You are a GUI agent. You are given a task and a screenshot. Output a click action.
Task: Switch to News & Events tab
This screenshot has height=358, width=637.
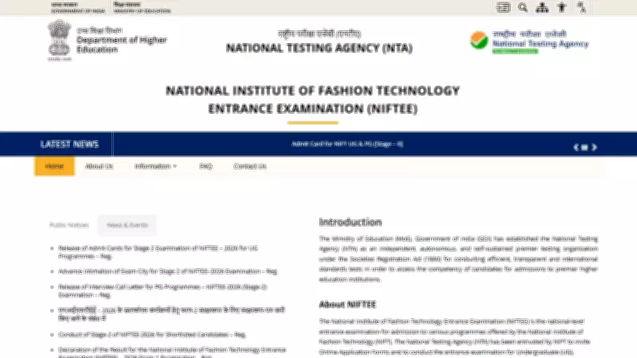(x=127, y=225)
